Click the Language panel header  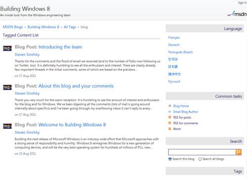point(205,29)
